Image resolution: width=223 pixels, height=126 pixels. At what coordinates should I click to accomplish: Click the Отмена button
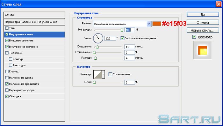tap(203, 23)
